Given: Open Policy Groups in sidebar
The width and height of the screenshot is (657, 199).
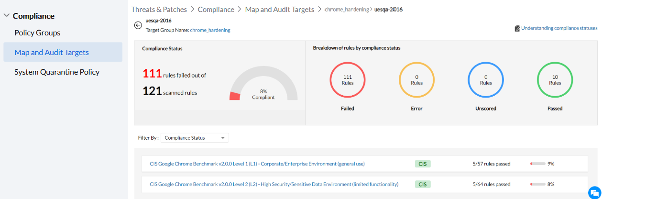Looking at the screenshot, I should click(x=37, y=33).
